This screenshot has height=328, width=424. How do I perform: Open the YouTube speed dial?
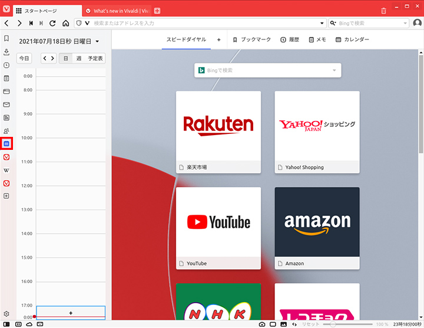(218, 228)
